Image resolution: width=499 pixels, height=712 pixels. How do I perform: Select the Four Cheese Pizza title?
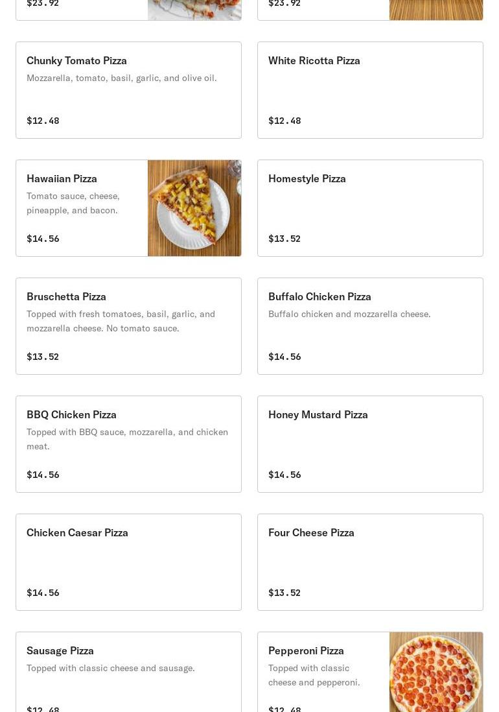[x=311, y=532]
